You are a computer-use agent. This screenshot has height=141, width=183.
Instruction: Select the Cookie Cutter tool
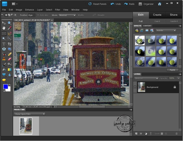click(4, 49)
